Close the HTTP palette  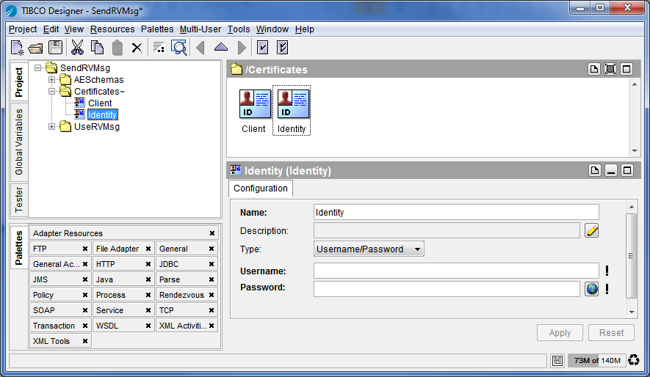(x=148, y=264)
